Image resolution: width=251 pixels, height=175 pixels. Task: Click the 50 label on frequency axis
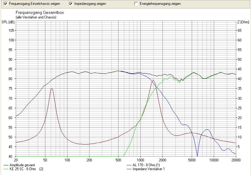click(45, 160)
